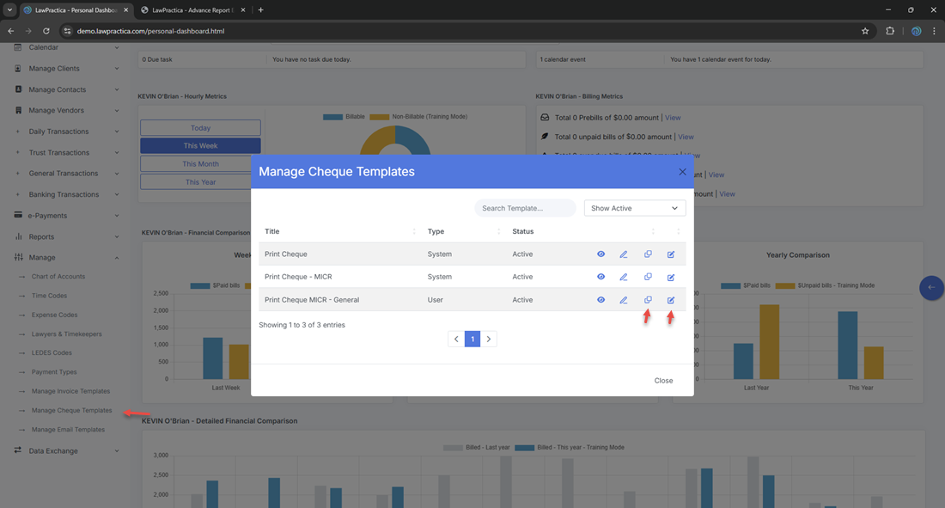Open Manage Cheque Templates in sidebar
The height and width of the screenshot is (508, 945).
tap(71, 411)
